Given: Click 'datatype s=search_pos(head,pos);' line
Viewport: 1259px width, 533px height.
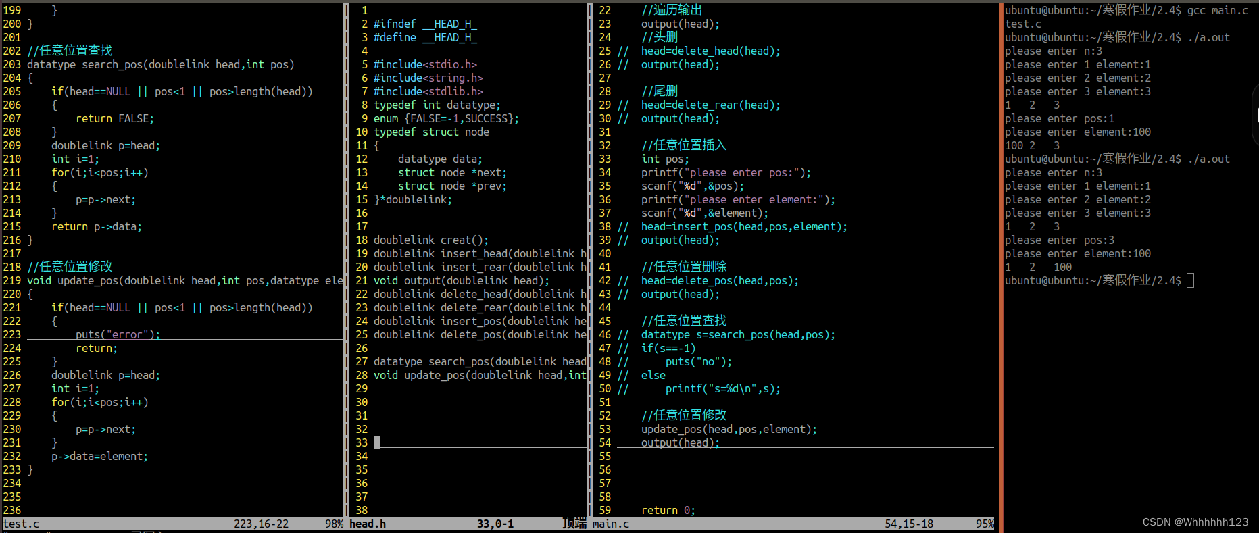Looking at the screenshot, I should 739,334.
